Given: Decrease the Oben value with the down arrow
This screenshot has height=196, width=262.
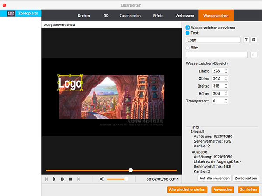Looking at the screenshot, I should [226, 80].
